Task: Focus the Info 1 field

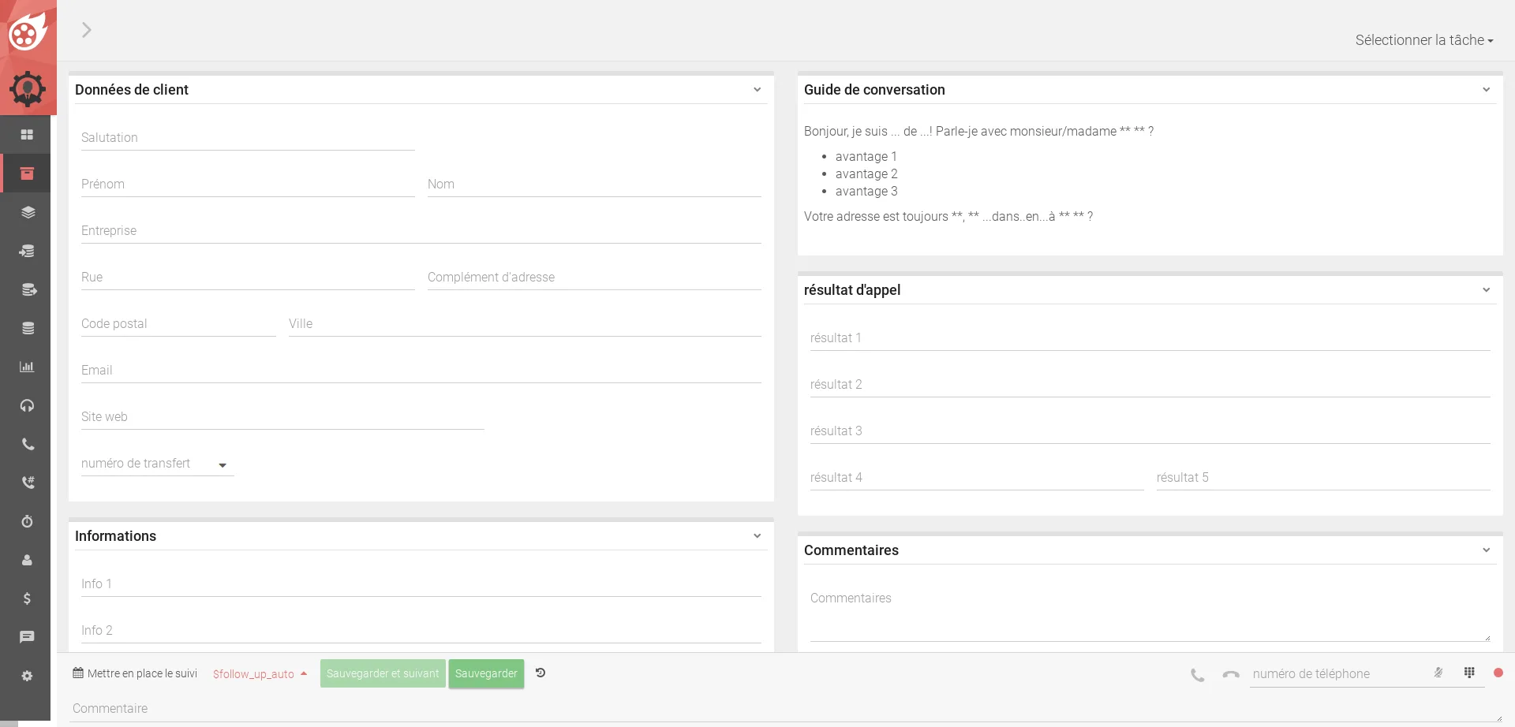Action: pyautogui.click(x=421, y=584)
